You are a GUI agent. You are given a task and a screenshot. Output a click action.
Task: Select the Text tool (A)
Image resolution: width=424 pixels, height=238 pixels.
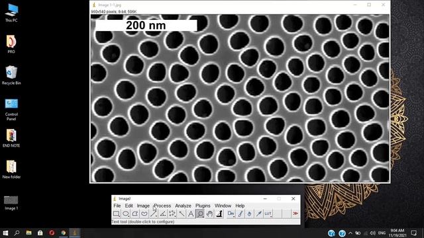point(191,214)
